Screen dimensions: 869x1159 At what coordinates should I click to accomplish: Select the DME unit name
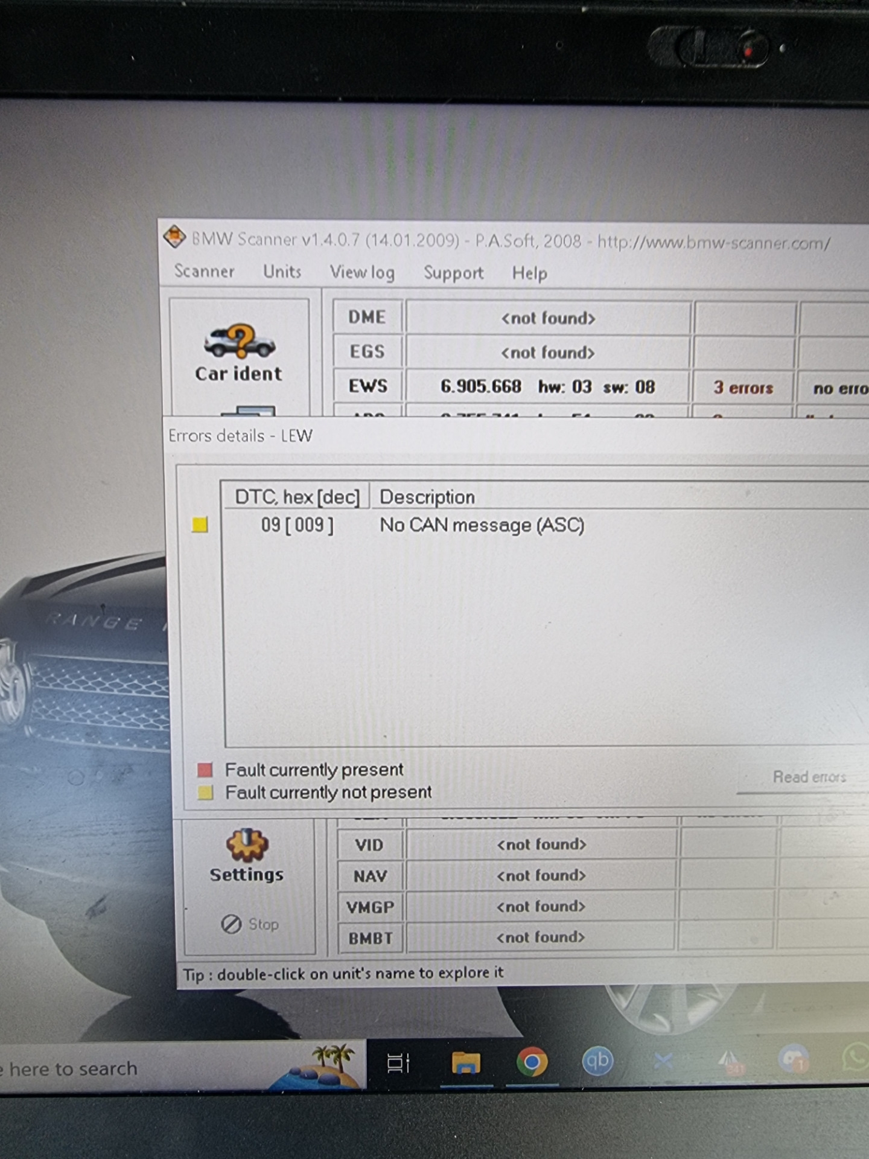[367, 317]
